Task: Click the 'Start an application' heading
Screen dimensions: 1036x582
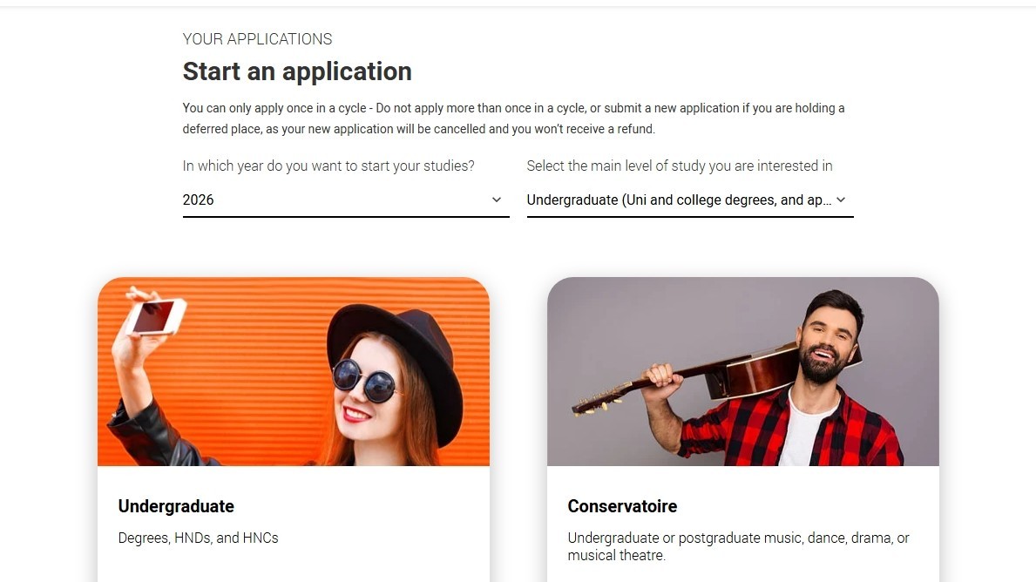Action: pos(297,71)
